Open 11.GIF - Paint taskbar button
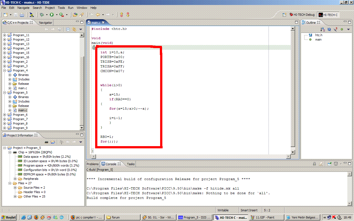The width and height of the screenshot is (354, 221). pos(267,217)
